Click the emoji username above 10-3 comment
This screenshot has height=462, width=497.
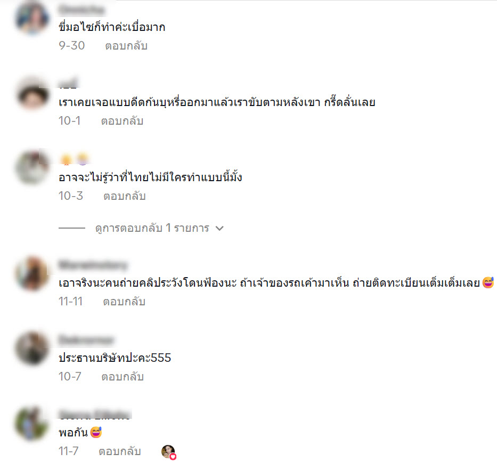75,159
